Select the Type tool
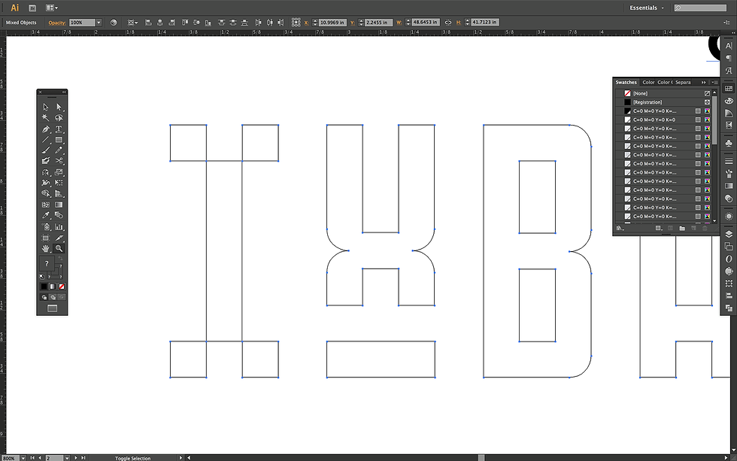 pyautogui.click(x=59, y=129)
